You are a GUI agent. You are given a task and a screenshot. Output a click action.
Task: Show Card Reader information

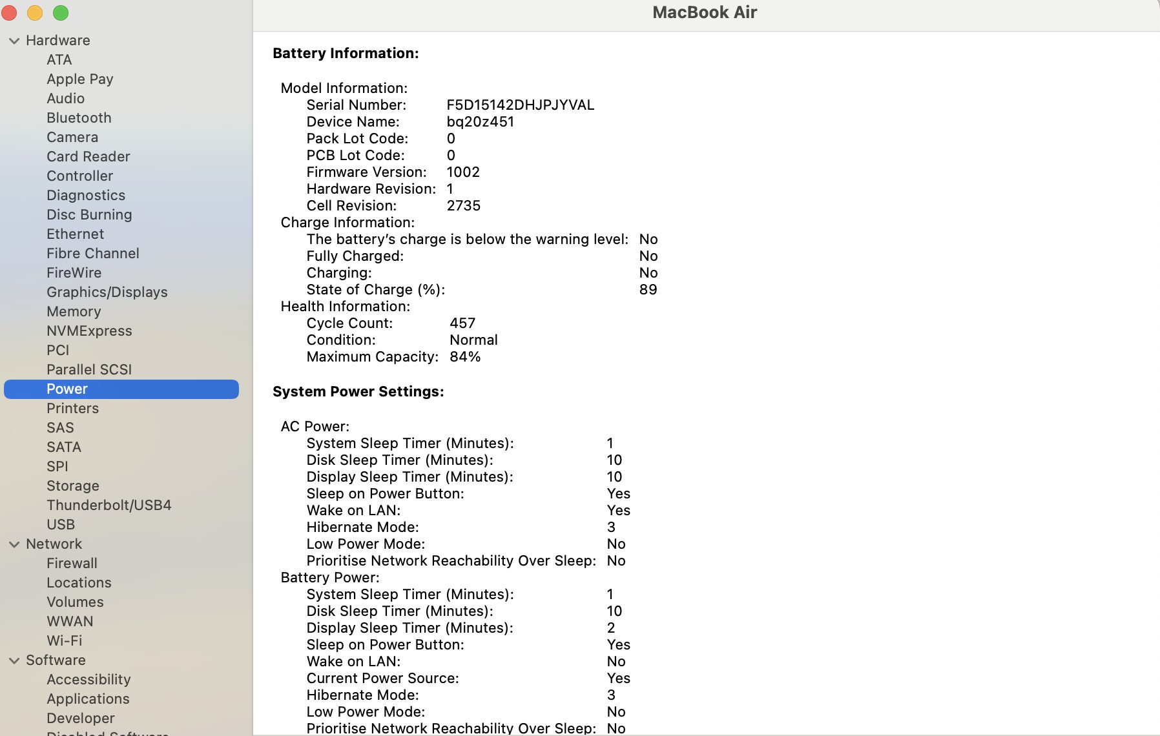[88, 156]
